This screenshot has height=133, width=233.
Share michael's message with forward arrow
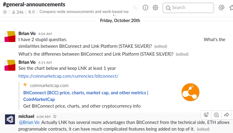tap(226, 115)
